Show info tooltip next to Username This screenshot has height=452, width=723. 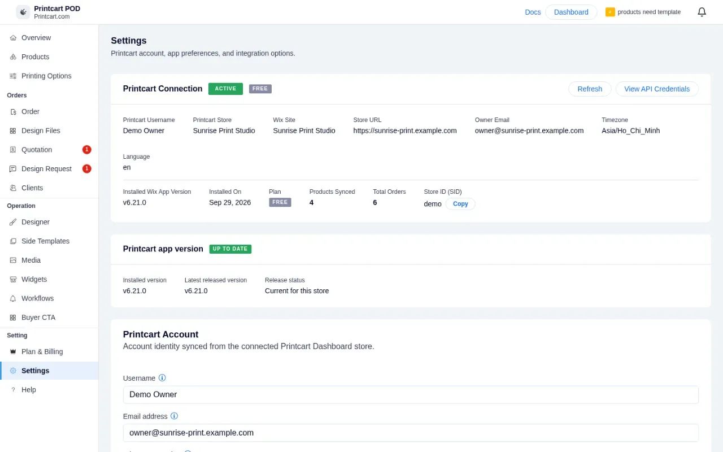162,378
